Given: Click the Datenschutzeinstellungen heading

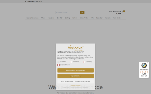Looking at the screenshot, I should (71, 52).
